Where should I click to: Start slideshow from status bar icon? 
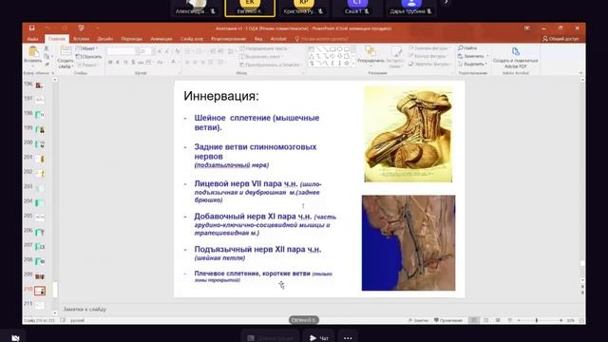(510, 320)
